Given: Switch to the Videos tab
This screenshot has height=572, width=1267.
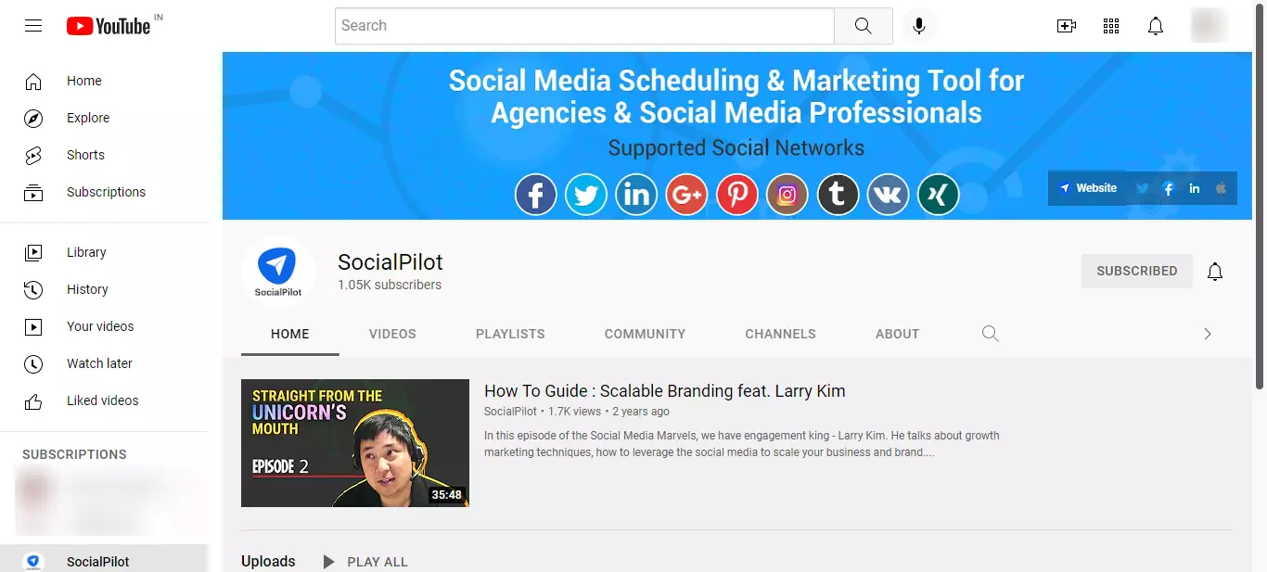Looking at the screenshot, I should pos(391,334).
